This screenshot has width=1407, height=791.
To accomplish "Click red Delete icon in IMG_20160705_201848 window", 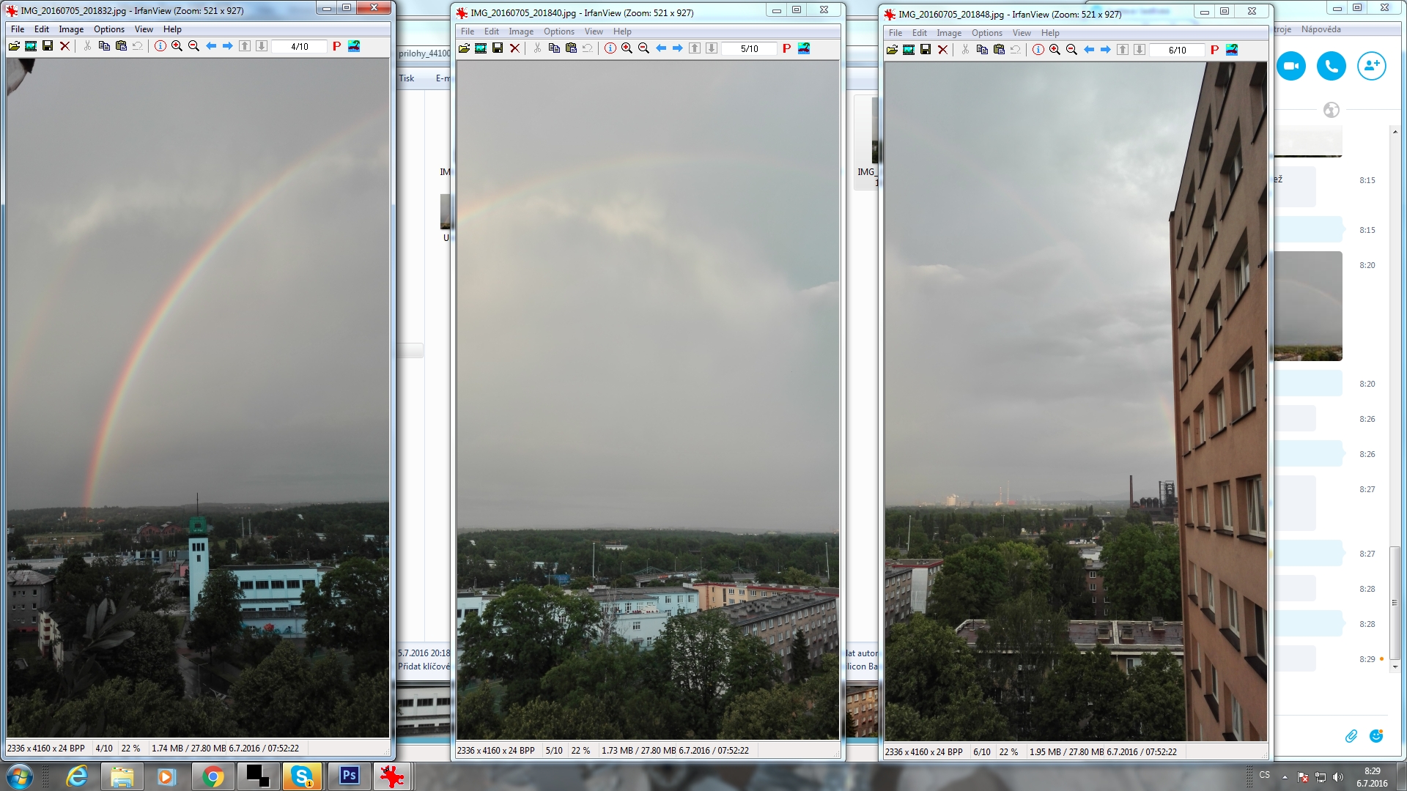I will (942, 50).
